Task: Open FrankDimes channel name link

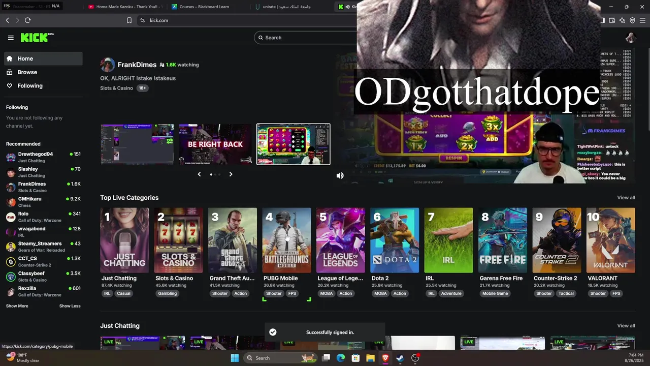Action: (x=137, y=65)
